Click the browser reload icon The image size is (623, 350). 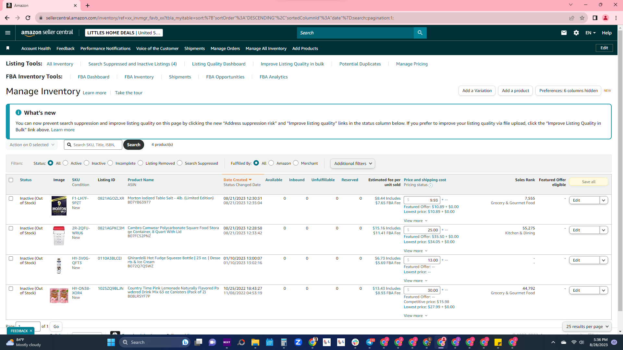point(28,18)
